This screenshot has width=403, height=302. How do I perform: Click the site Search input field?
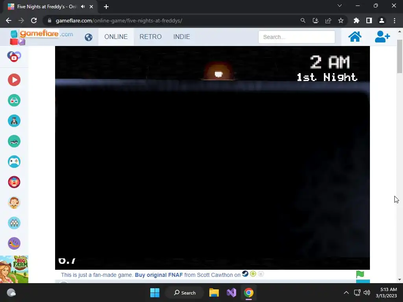pyautogui.click(x=297, y=37)
